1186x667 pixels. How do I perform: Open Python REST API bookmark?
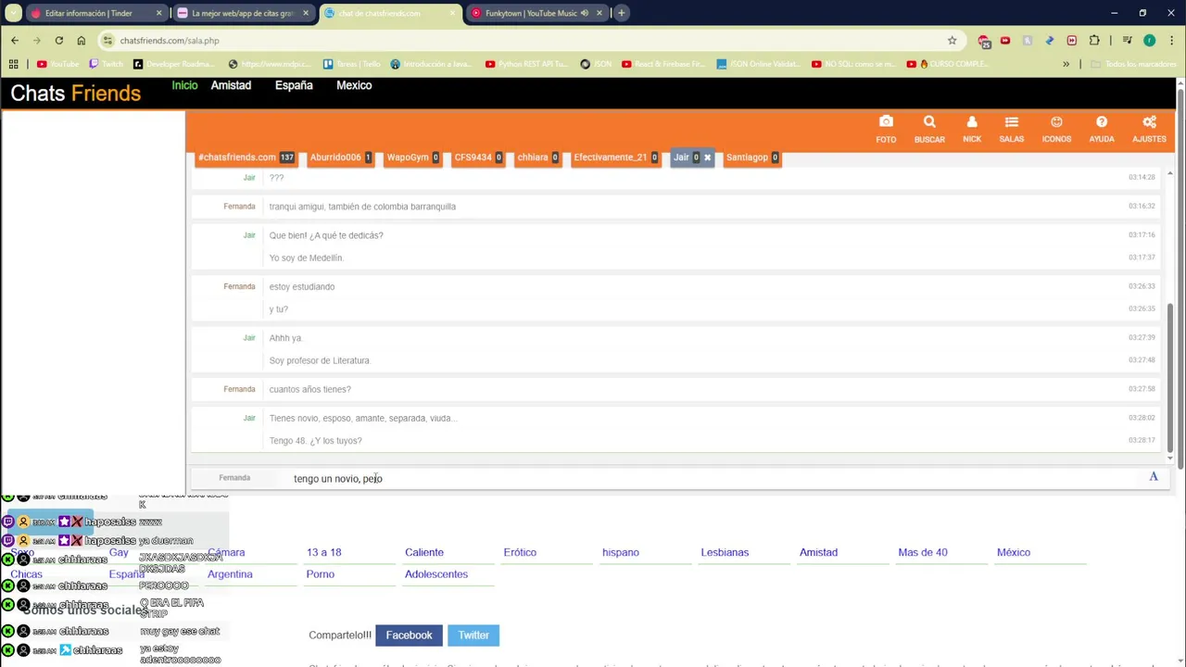[x=527, y=64]
